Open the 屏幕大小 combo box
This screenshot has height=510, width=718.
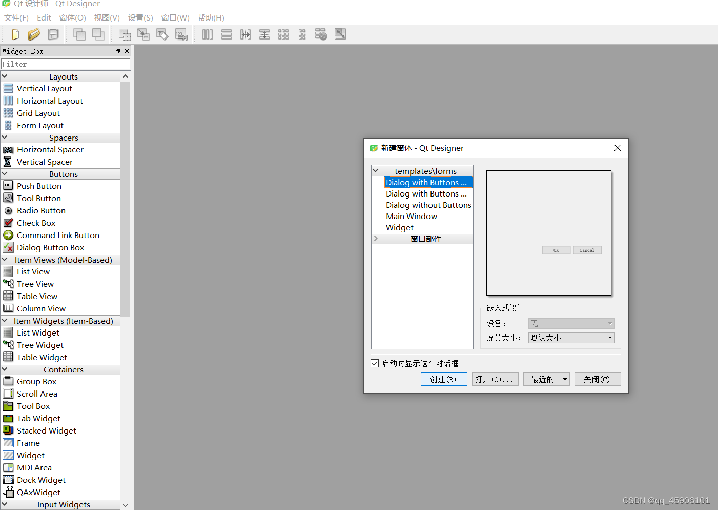571,338
